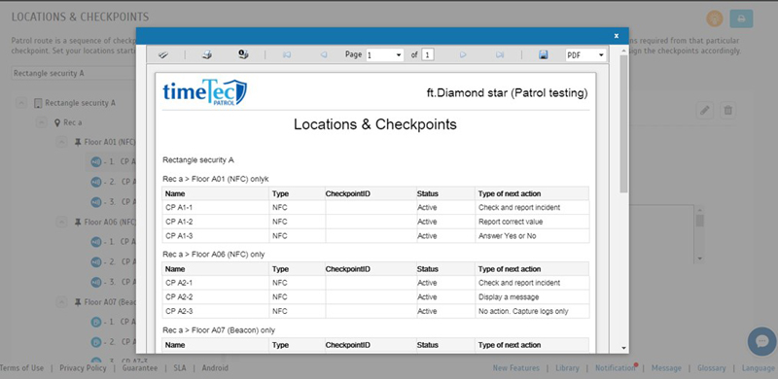The height and width of the screenshot is (379, 778).
Task: Click 'Display a message' cell
Action: [532, 297]
